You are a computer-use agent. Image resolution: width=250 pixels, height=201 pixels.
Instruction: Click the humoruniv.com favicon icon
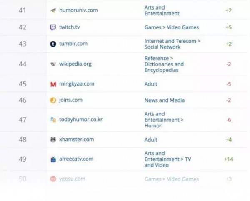(x=53, y=11)
